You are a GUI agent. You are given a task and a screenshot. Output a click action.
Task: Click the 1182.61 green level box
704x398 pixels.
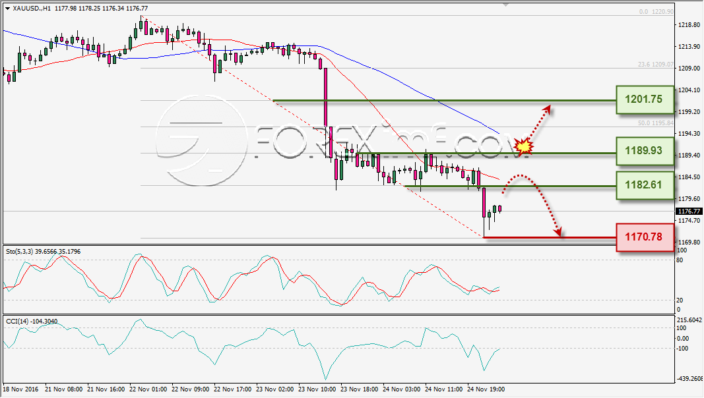coord(645,185)
